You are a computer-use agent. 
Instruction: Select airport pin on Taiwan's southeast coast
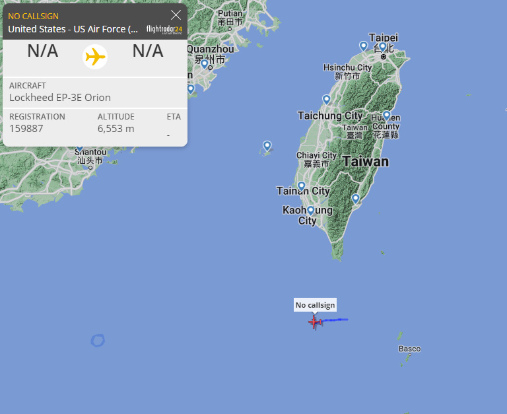tap(356, 199)
